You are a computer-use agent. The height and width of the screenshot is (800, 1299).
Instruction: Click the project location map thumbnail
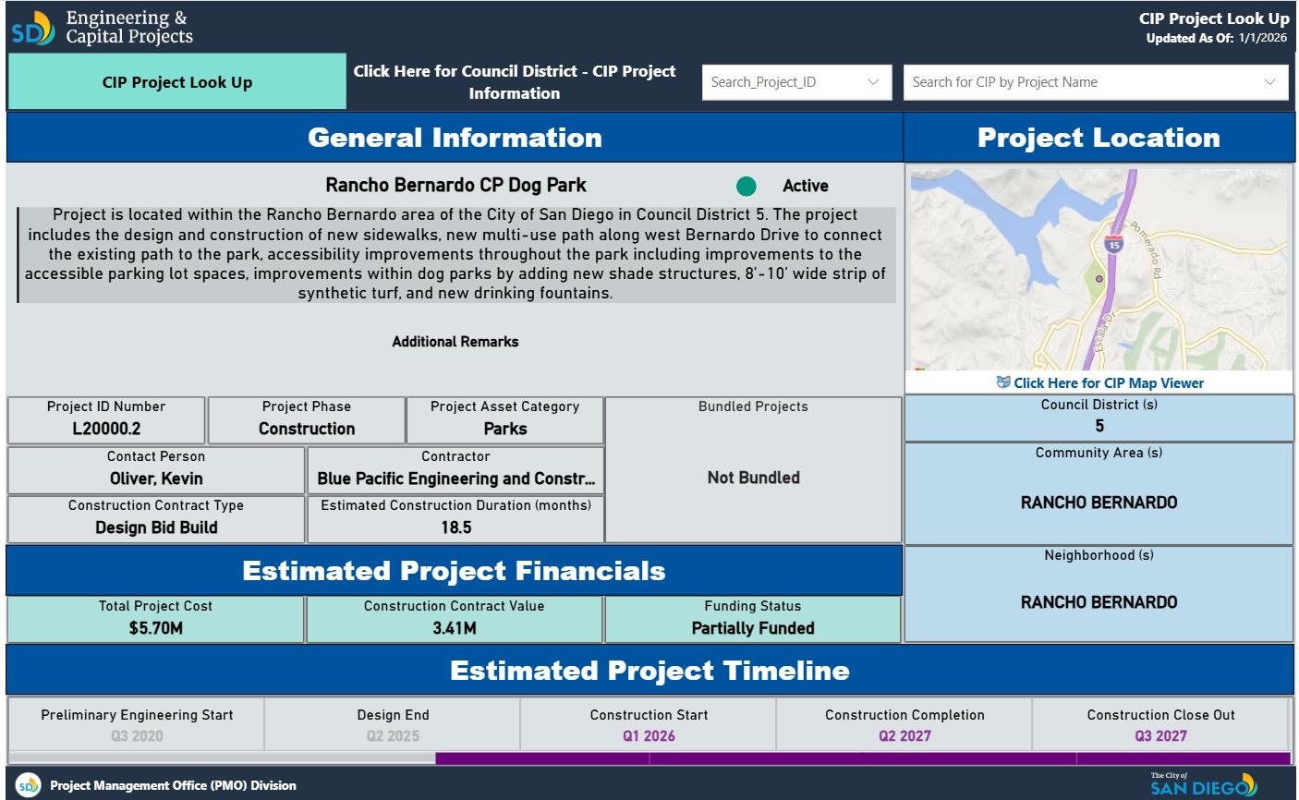click(x=1099, y=269)
